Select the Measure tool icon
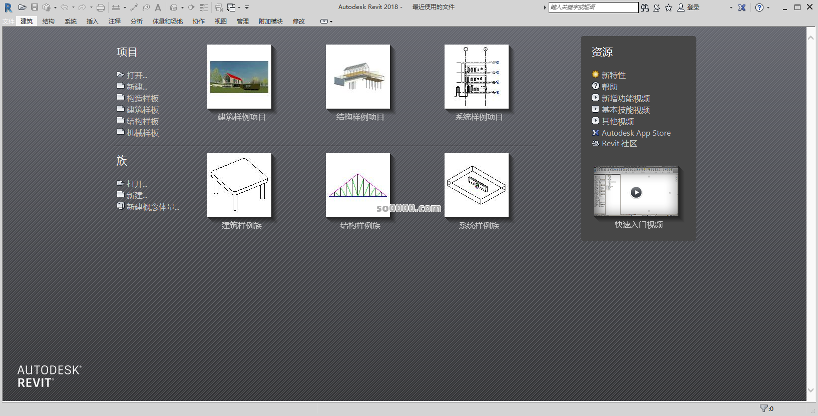The height and width of the screenshot is (416, 818). pos(116,8)
